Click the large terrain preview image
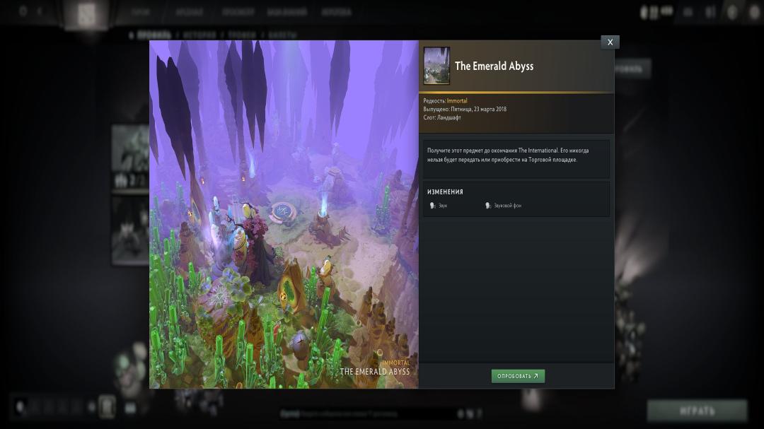764x429 pixels. [284, 214]
